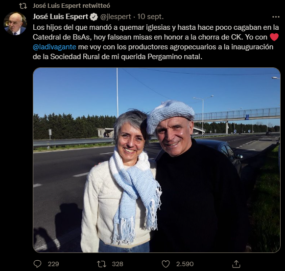
Task: Open the @jlespert handle link
Action: [116, 17]
